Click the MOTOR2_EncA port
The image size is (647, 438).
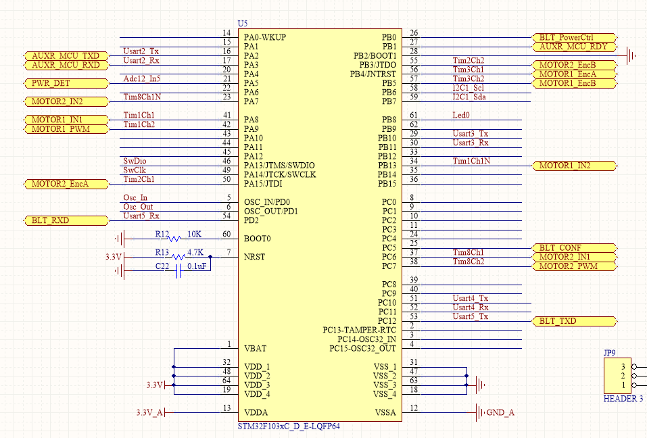click(x=66, y=184)
